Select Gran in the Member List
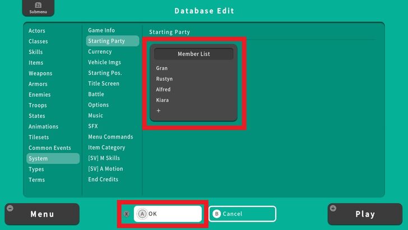The image size is (408, 230). (x=162, y=68)
